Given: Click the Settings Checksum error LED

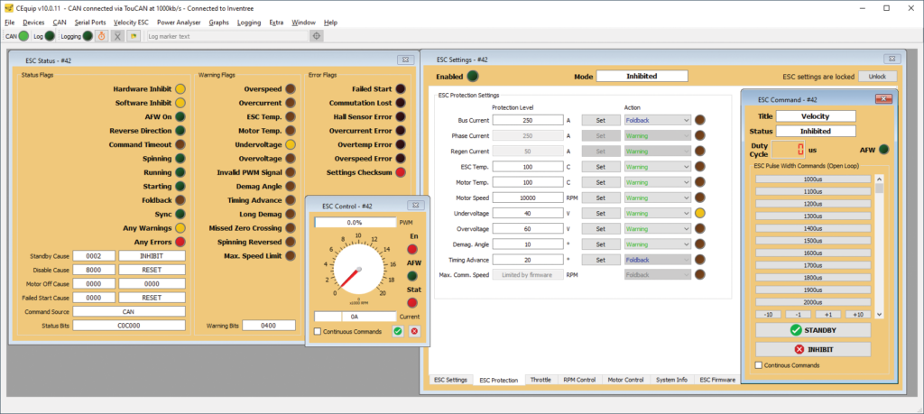Looking at the screenshot, I should coord(401,172).
